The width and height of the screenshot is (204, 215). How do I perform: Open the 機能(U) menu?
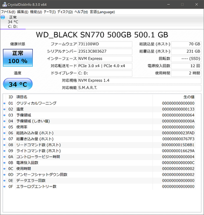click(36, 12)
